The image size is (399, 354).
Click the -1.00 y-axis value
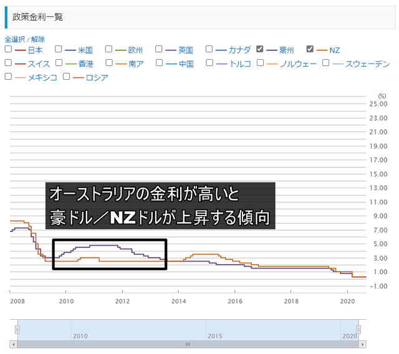[378, 286]
